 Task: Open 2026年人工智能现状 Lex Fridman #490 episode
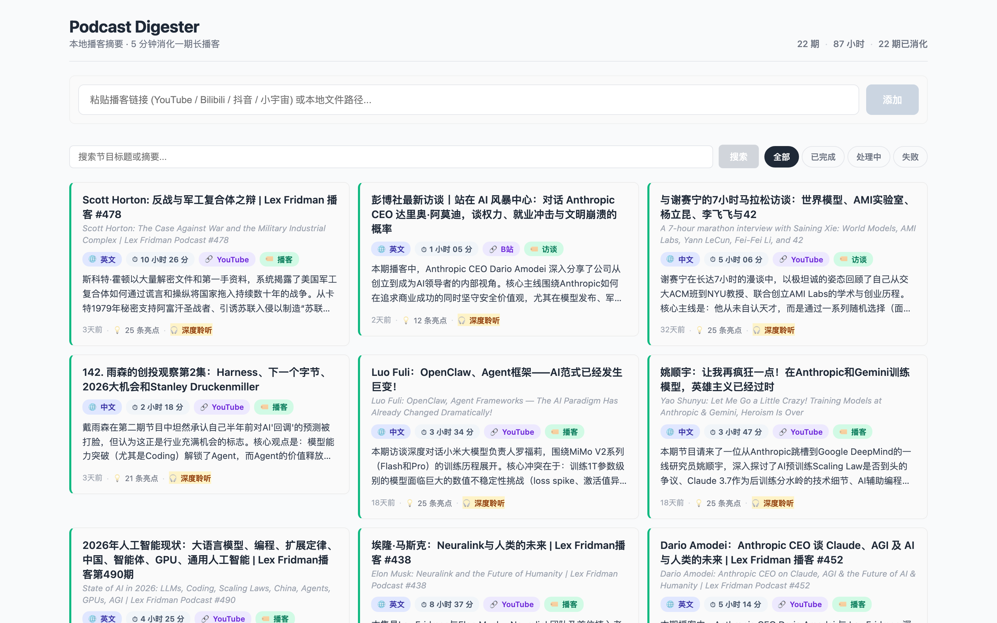click(x=207, y=560)
